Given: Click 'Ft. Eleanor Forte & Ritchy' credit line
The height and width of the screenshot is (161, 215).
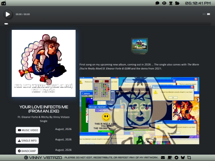Looking at the screenshot, I should pyautogui.click(x=44, y=117).
